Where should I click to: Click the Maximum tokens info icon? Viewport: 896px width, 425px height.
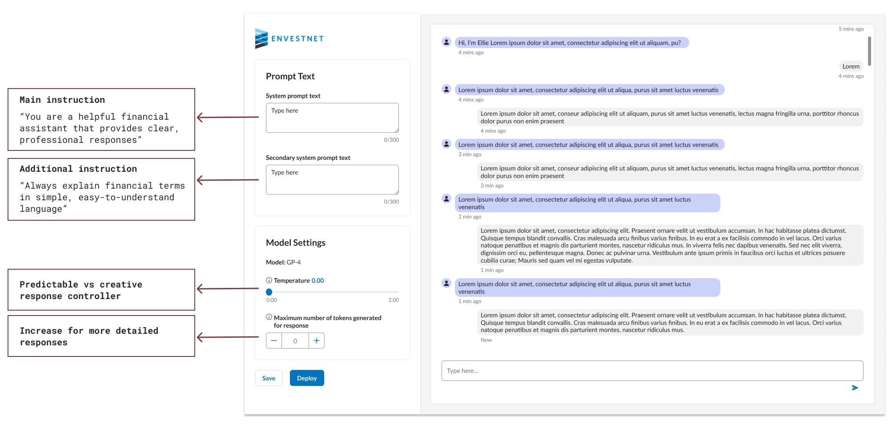(x=269, y=317)
